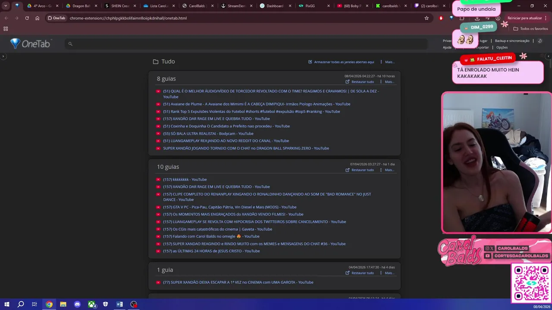Open Word from taskbar
This screenshot has height=310, width=552.
119,304
